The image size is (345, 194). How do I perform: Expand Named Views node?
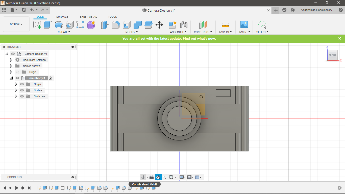click(x=11, y=66)
